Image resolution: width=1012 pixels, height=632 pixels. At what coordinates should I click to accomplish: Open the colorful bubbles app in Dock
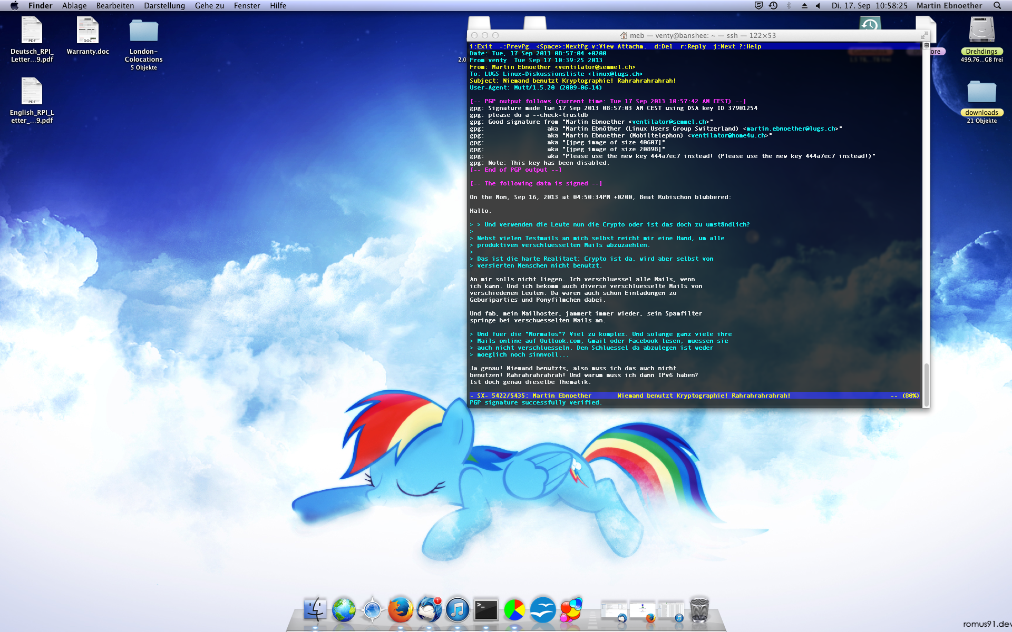pyautogui.click(x=571, y=610)
